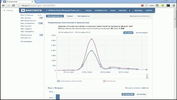Click the green circular extension icon
177x100 pixels.
click(x=157, y=6)
